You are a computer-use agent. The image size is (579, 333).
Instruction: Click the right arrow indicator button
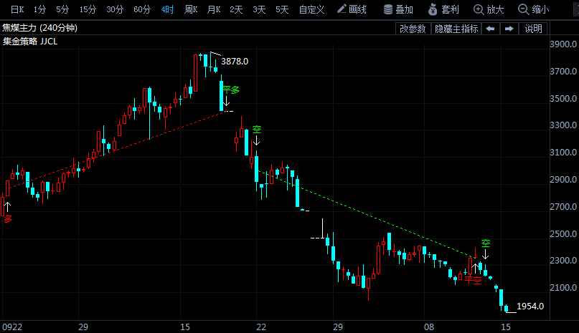[x=509, y=29]
